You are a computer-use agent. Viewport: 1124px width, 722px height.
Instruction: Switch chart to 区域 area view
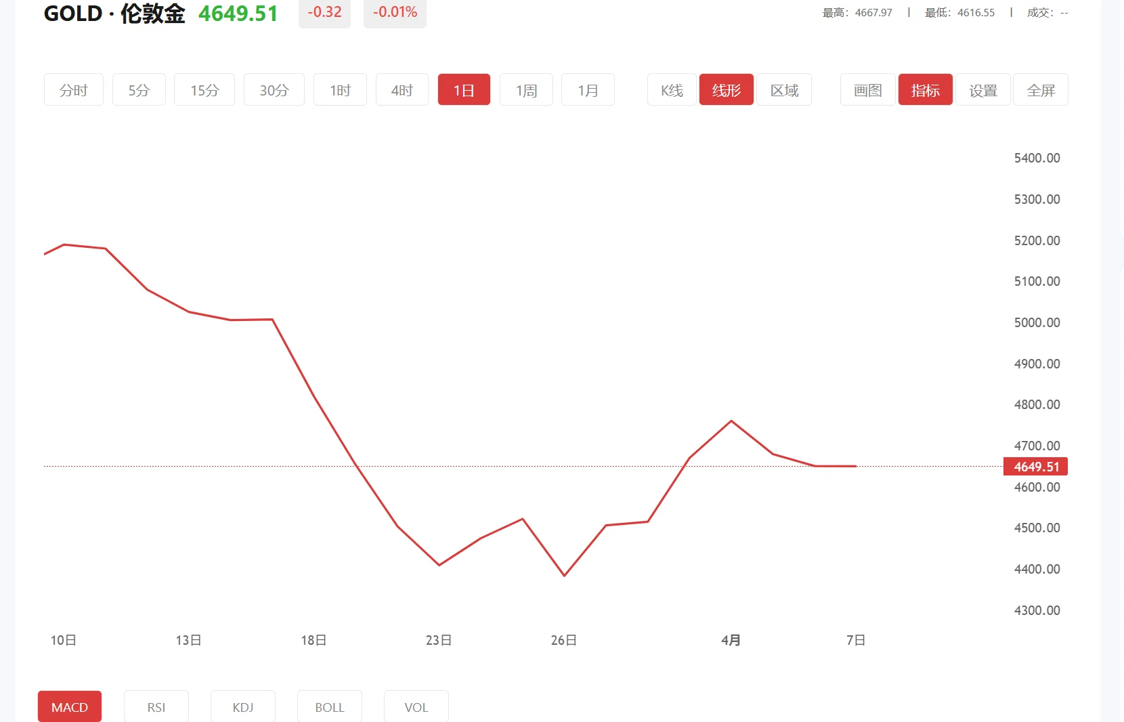784,89
